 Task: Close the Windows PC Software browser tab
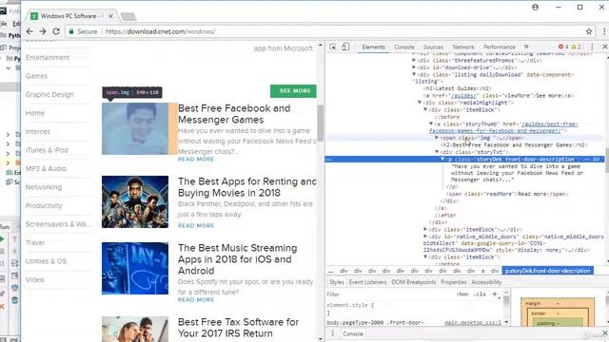(110, 16)
